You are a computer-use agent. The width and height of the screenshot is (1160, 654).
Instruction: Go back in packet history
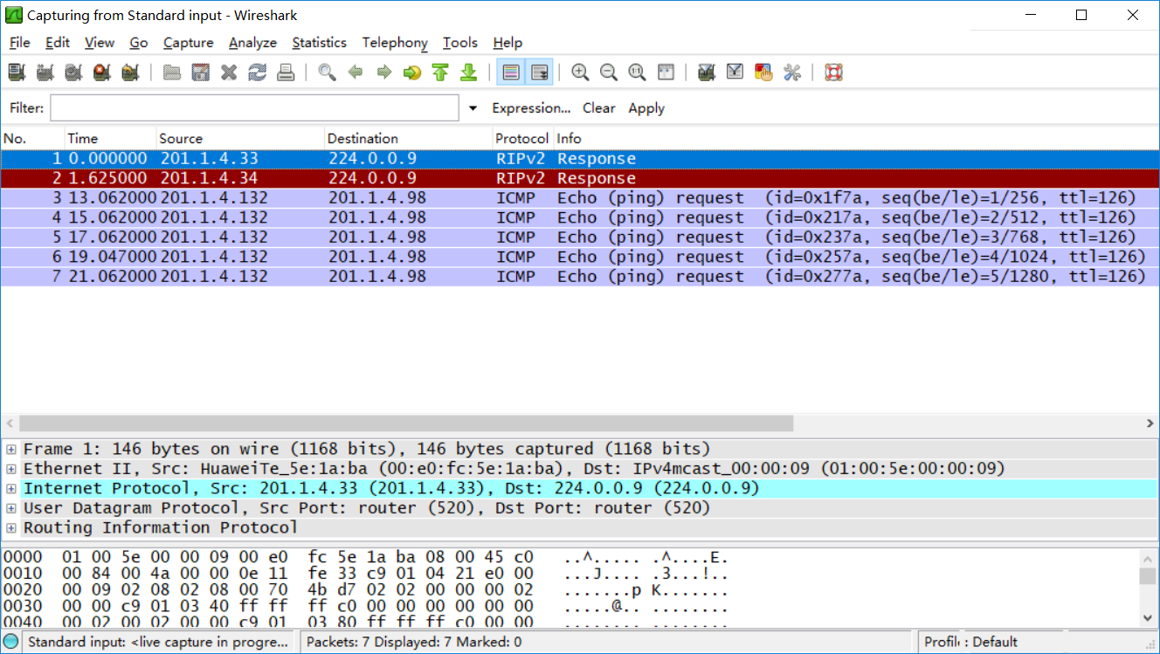356,72
